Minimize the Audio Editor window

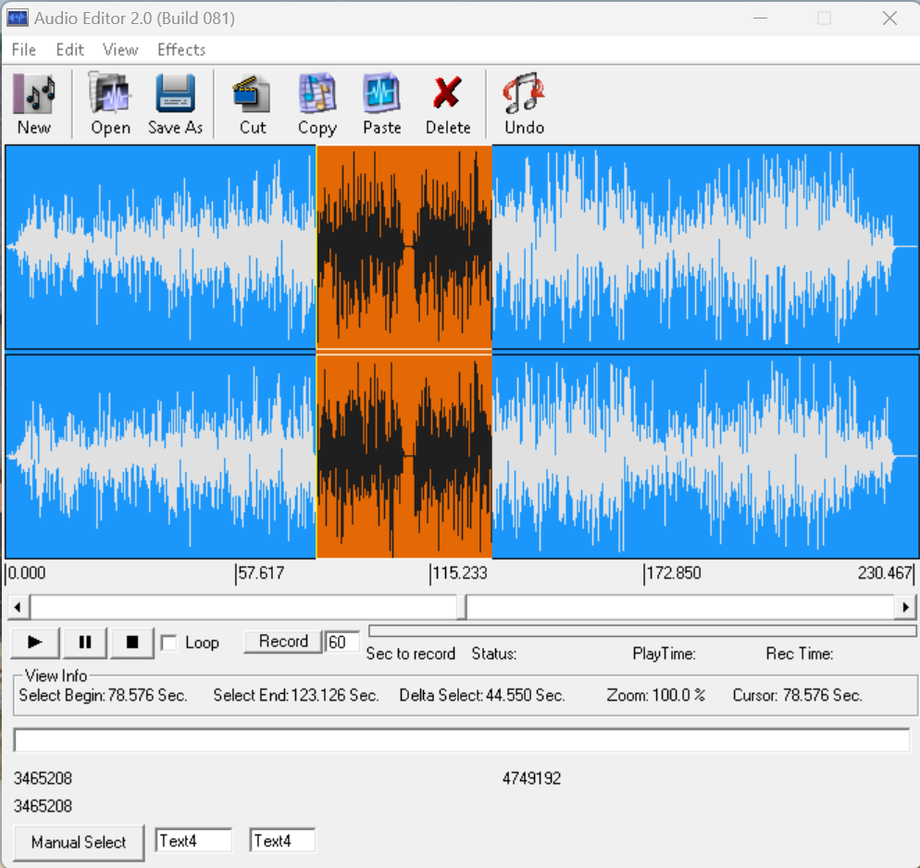click(760, 19)
